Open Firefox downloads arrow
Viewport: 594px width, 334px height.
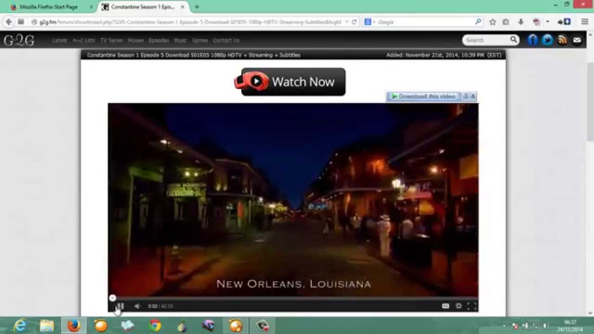[521, 22]
